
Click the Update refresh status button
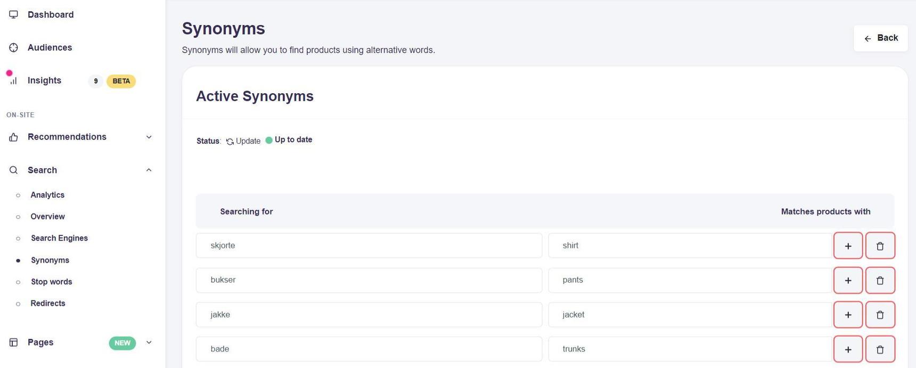243,141
